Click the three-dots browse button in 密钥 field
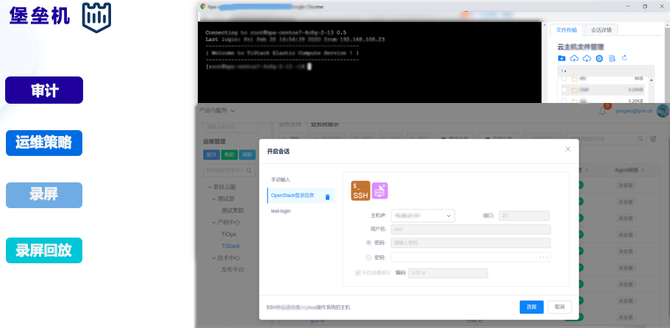This screenshot has width=670, height=328. [543, 257]
